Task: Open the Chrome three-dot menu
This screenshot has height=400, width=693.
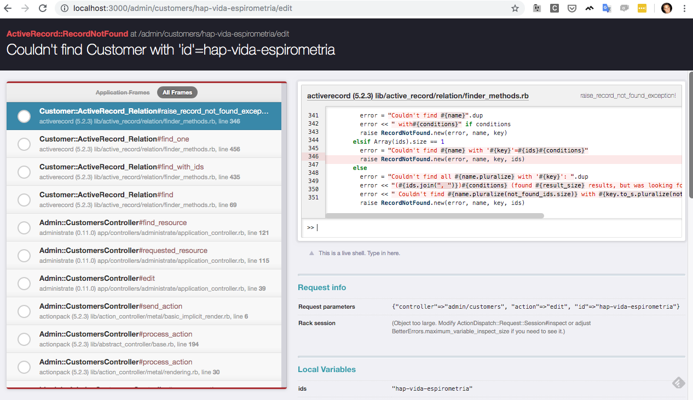Action: coord(684,9)
